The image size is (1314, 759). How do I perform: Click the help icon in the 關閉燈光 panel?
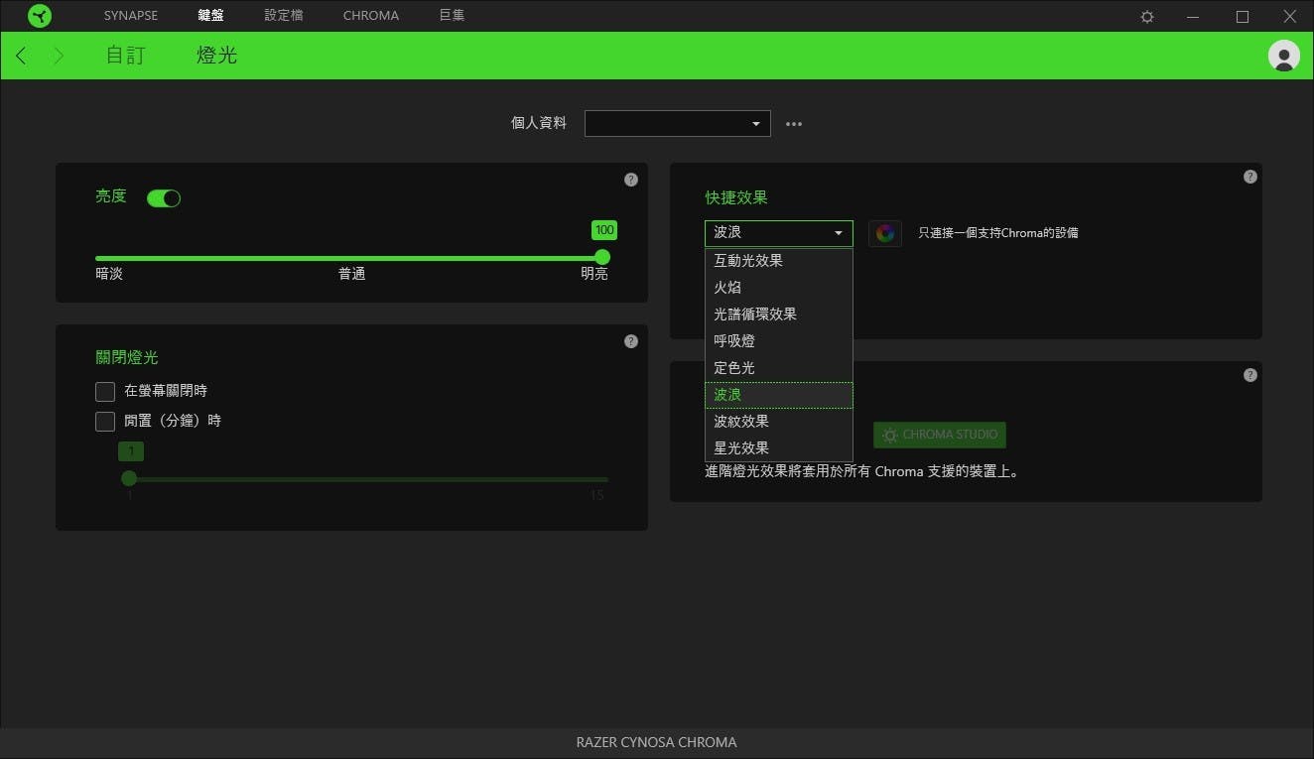631,341
